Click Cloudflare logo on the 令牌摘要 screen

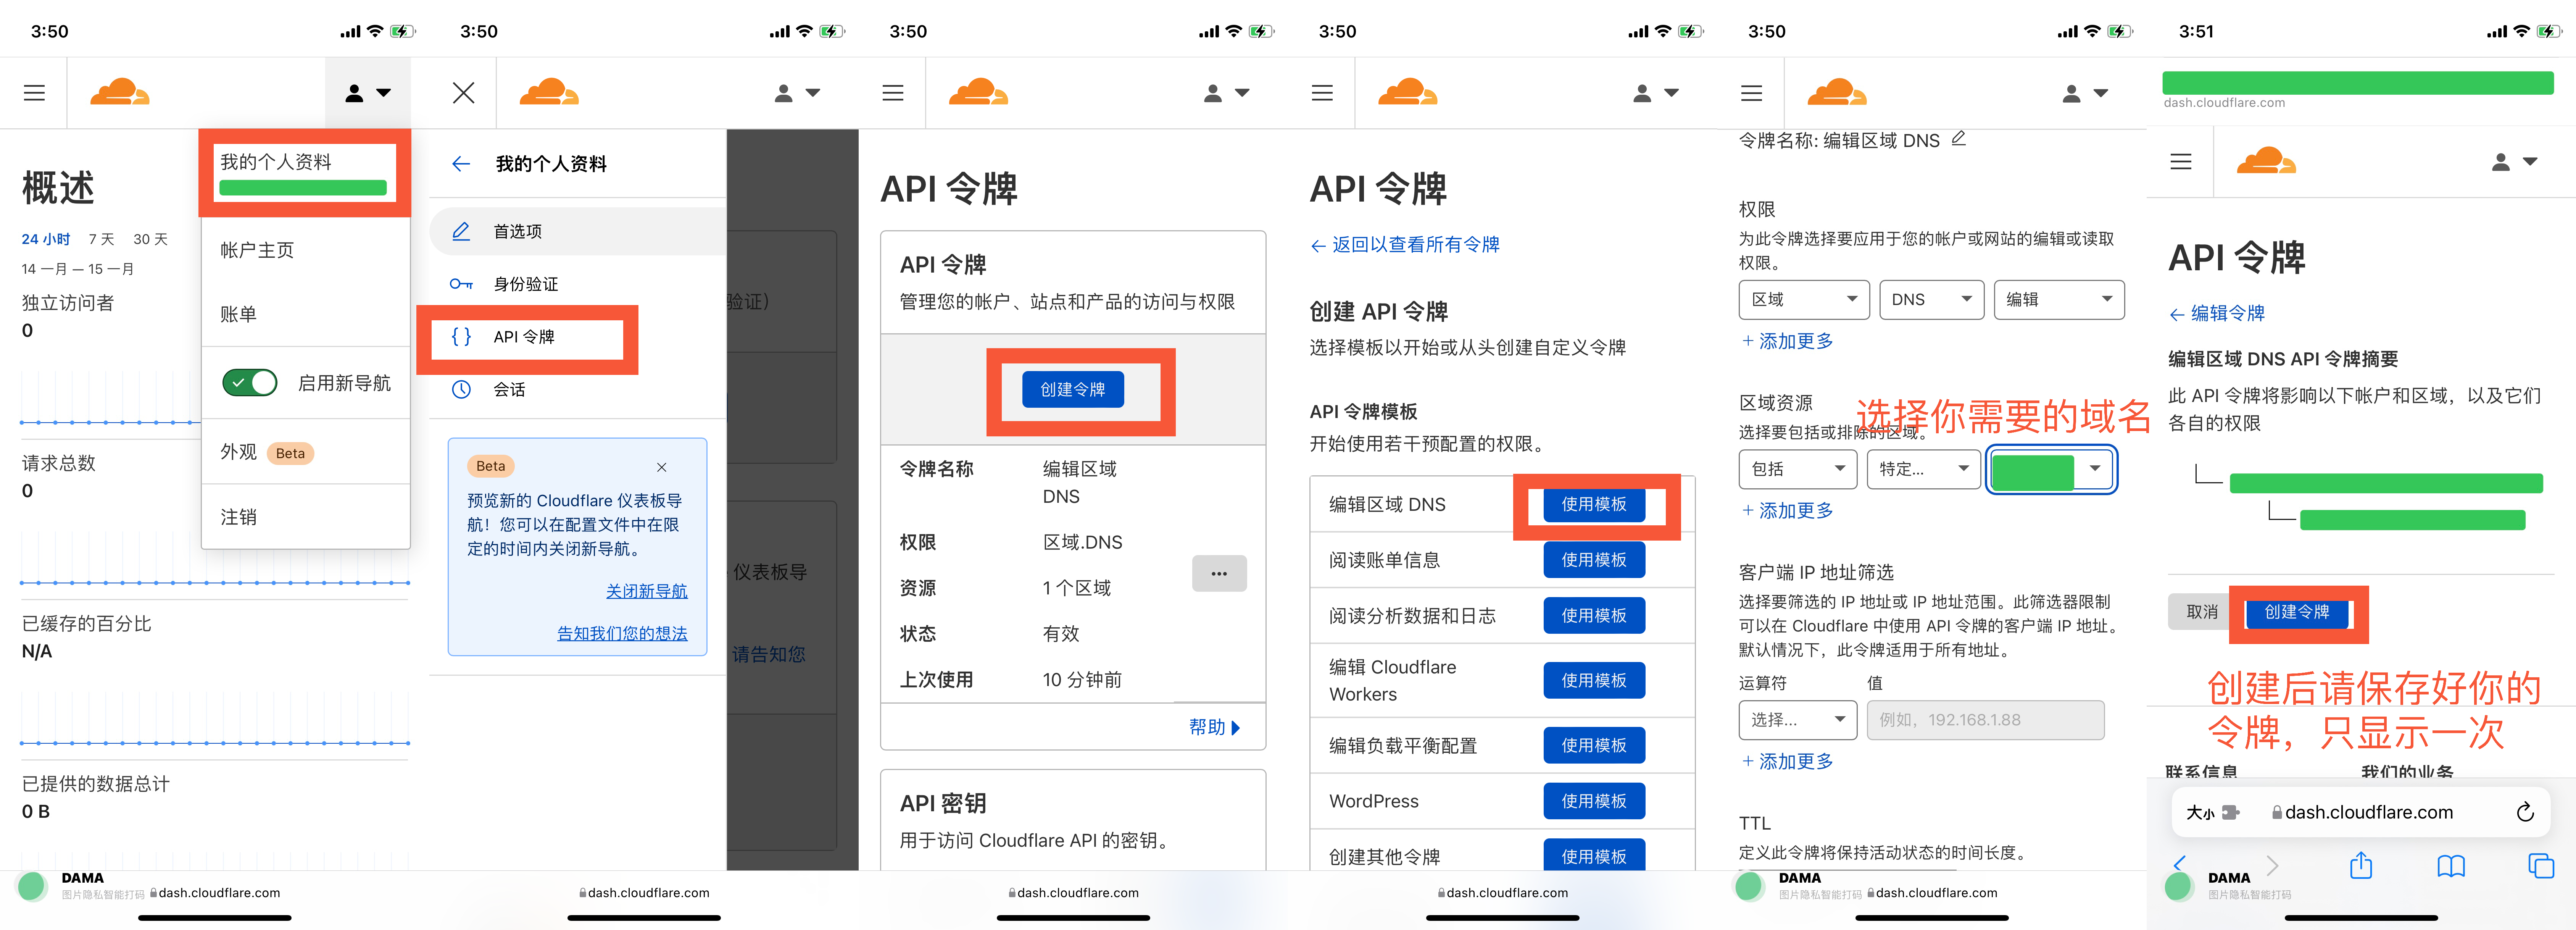pyautogui.click(x=2266, y=161)
